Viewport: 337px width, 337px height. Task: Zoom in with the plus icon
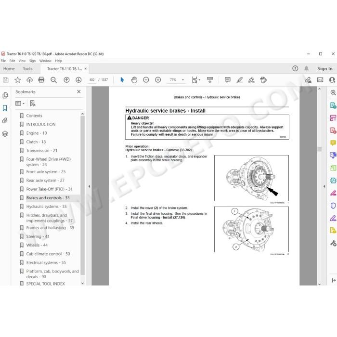[x=158, y=80]
